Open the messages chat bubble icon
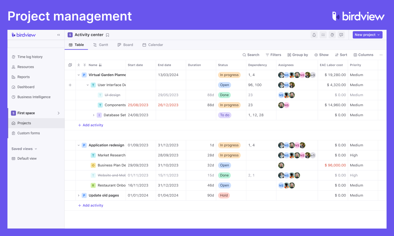This screenshot has height=236, width=394. [x=341, y=35]
